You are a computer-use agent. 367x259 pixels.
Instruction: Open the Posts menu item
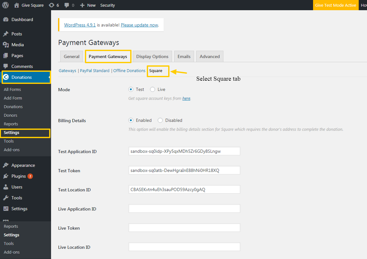[17, 34]
